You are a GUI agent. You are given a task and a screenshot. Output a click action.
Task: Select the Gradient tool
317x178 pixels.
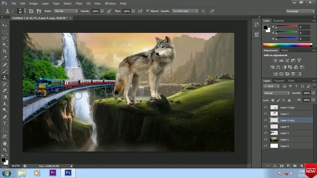tap(4, 97)
